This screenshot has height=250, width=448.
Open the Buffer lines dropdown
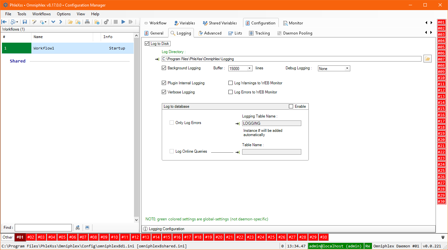pyautogui.click(x=250, y=68)
